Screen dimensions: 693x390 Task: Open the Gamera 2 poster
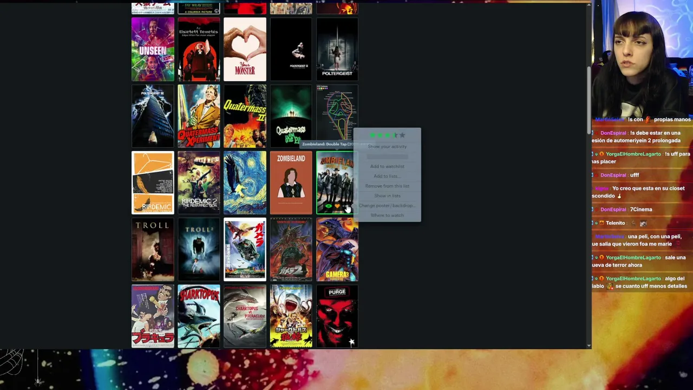pos(291,250)
